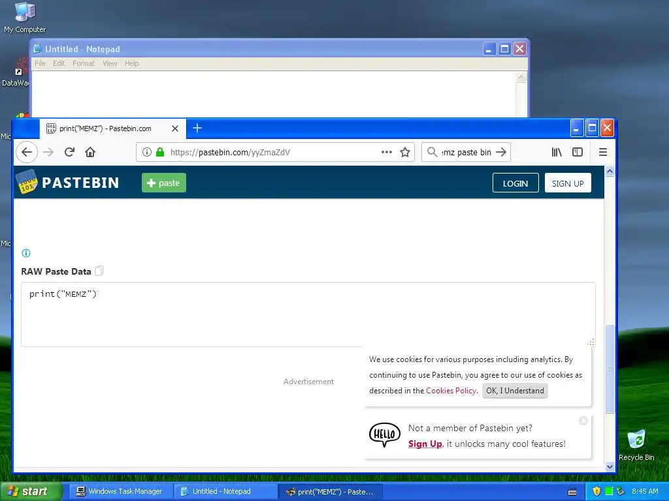Bookmark this page with the star
Image resolution: width=669 pixels, height=501 pixels.
(405, 152)
